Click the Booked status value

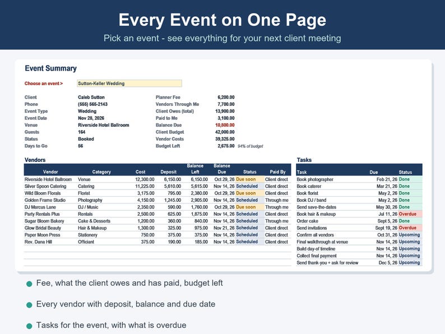click(86, 139)
